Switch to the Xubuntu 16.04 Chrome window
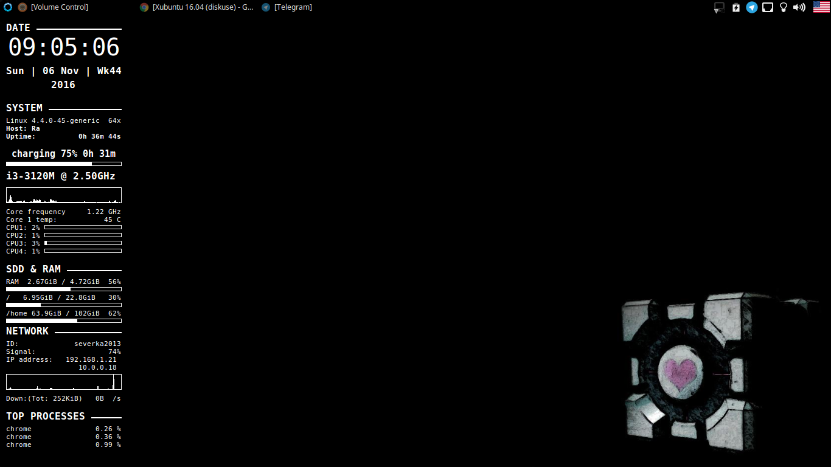The height and width of the screenshot is (467, 831). click(196, 7)
